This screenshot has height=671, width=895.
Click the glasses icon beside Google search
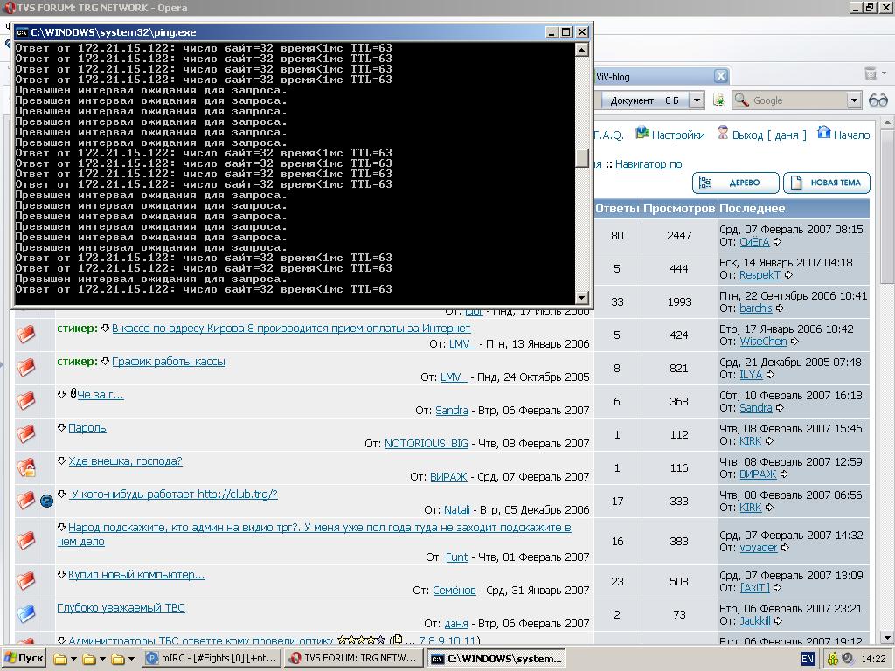pos(878,100)
